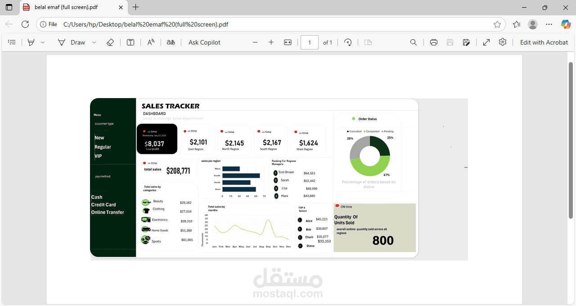
Task: Select Cash pay method
Action: (97, 197)
